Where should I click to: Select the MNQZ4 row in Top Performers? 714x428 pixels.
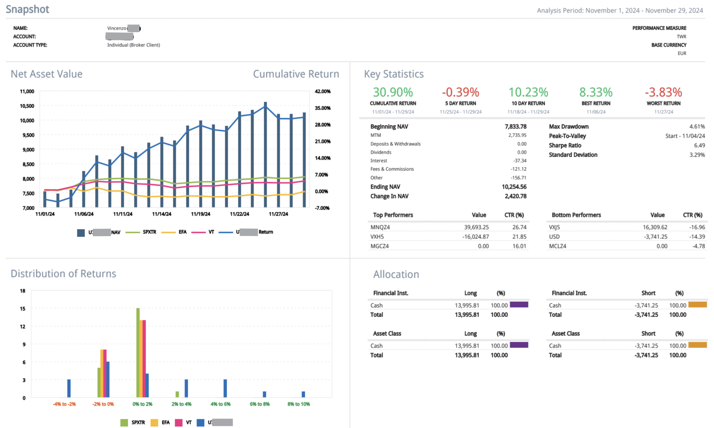pos(380,227)
